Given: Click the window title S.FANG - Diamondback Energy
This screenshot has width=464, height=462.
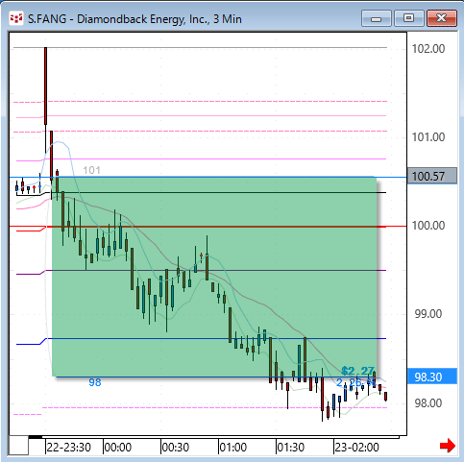Looking at the screenshot, I should point(134,19).
